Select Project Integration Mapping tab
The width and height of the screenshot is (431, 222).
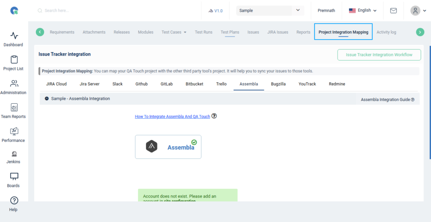[343, 32]
